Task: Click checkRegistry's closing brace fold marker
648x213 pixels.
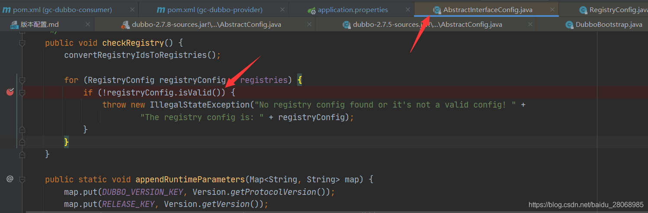Action: coord(22,154)
